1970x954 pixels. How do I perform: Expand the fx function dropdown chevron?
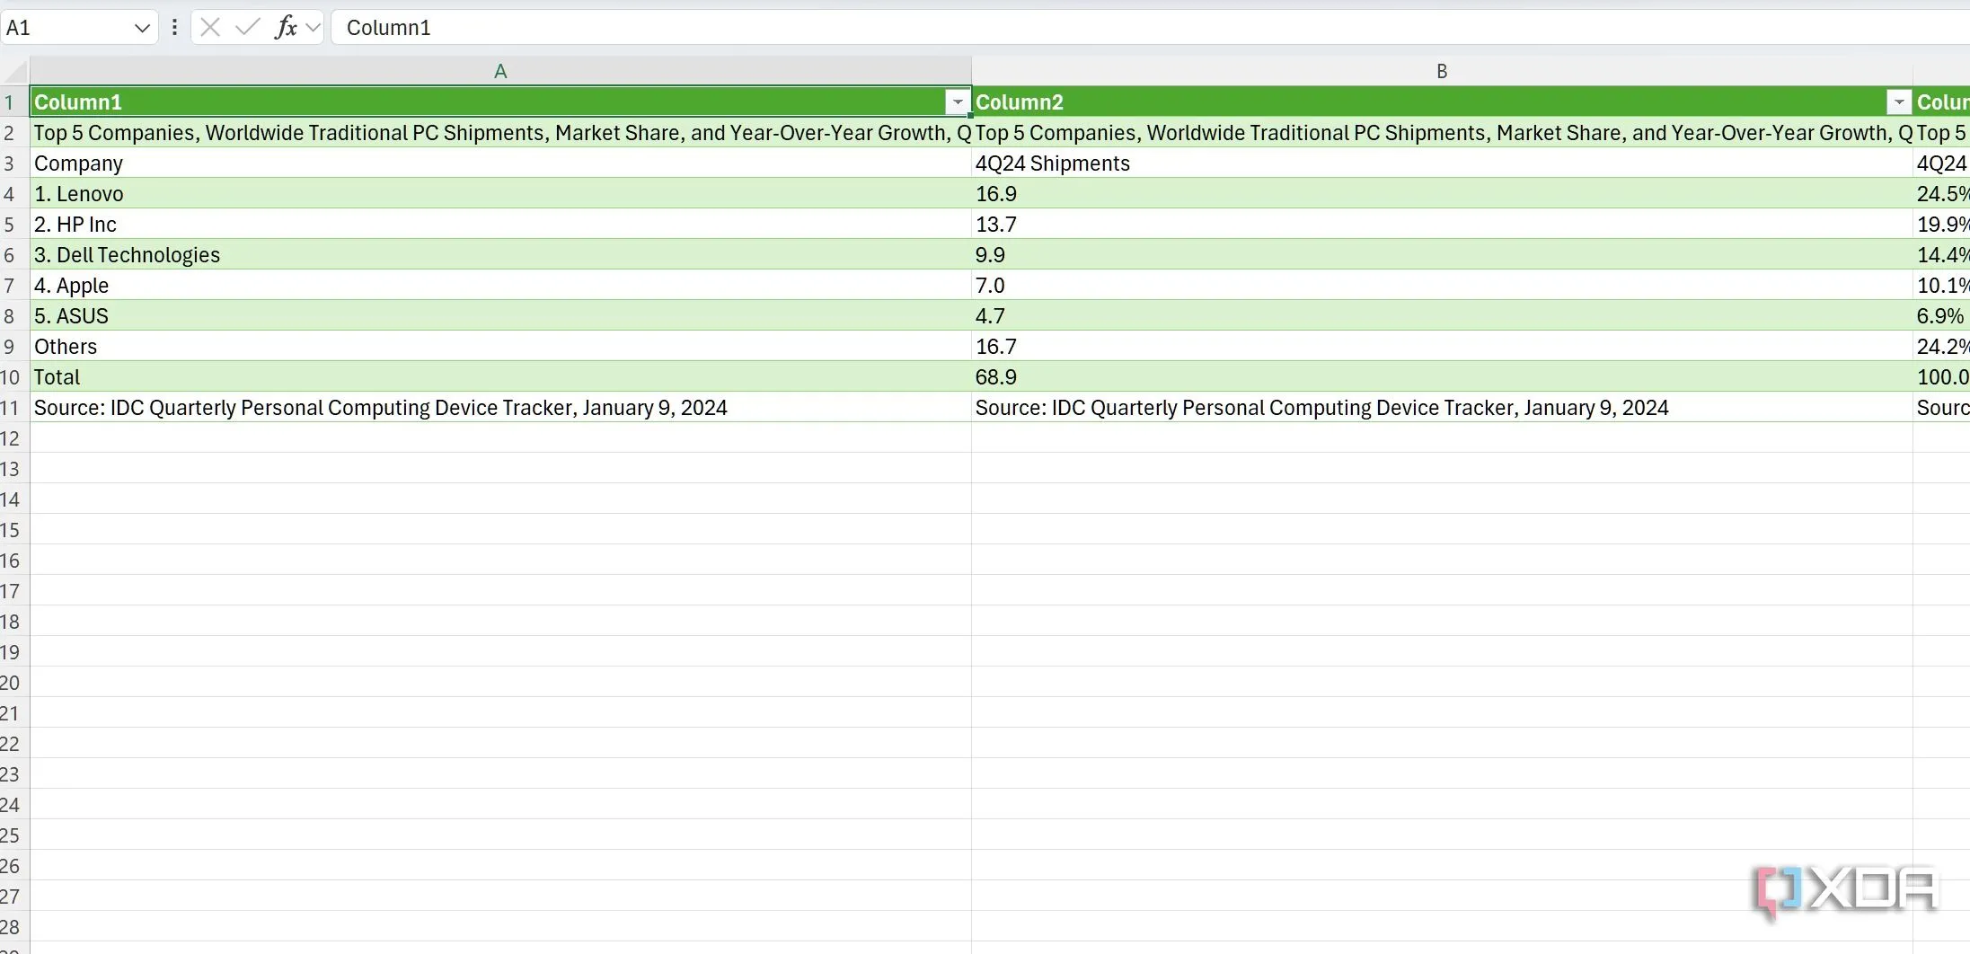point(313,28)
